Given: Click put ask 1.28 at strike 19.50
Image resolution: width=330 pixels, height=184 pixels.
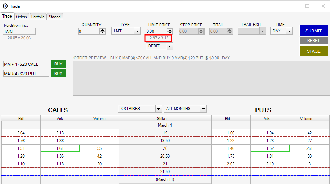Looking at the screenshot, I should click(270, 141).
